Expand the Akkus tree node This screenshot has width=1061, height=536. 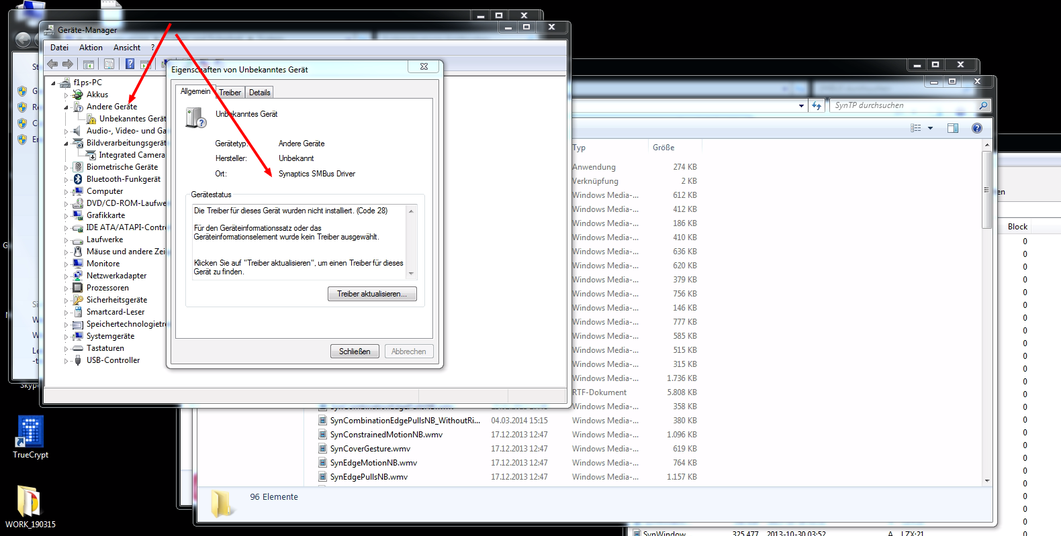66,95
